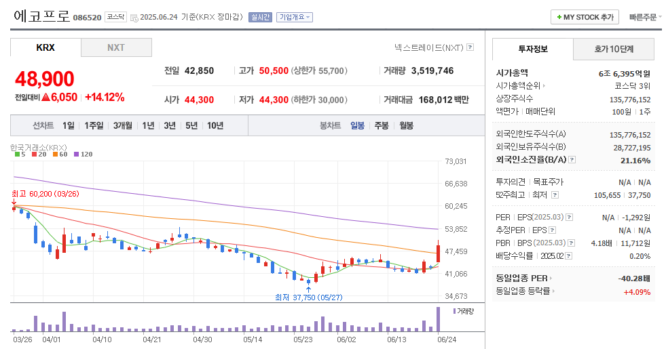This screenshot has height=349, width=666.
Task: Click 52-week high value 105,655
Action: [607, 195]
